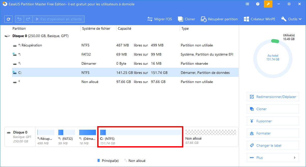Screen dimensions: 306x167
Task: Open the Cloner toolbar tool
Action: click(x=186, y=19)
